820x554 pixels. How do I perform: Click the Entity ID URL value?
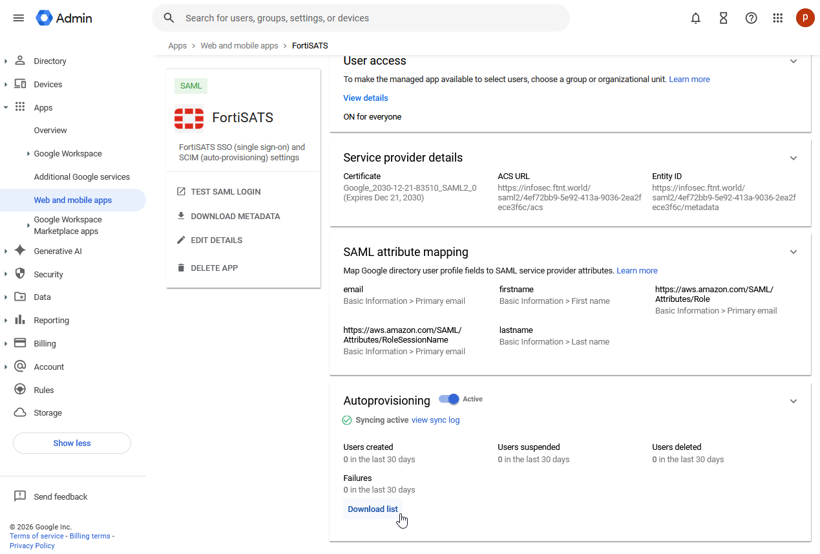pyautogui.click(x=724, y=198)
